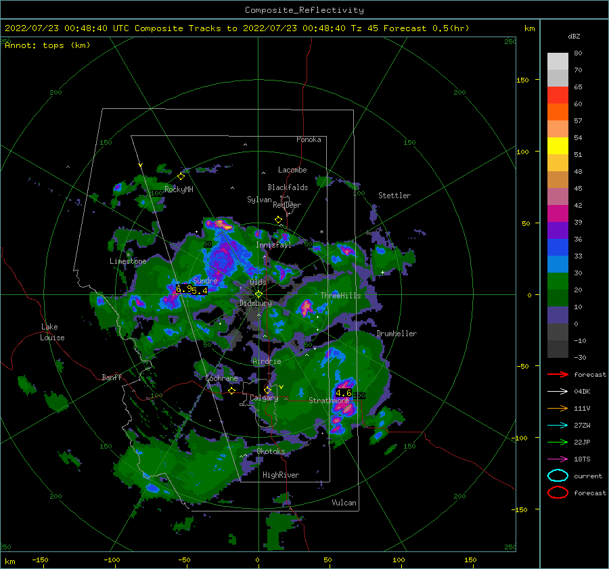Screen dimensions: 609x569
Task: Click the Okotoks city label
Action: tap(271, 451)
